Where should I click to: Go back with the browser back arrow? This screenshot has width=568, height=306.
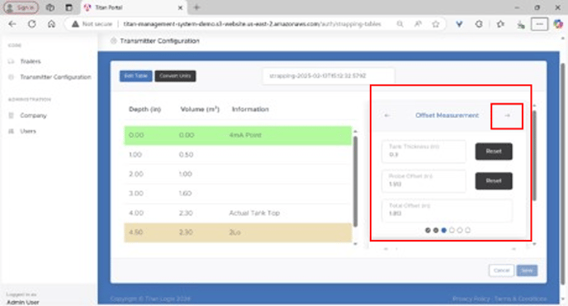[x=12, y=24]
